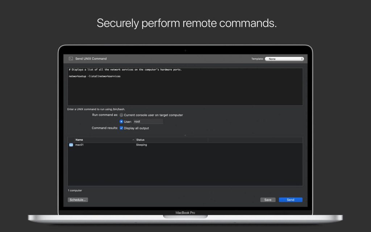Place cursor on the networksetup command line
Screen dimensions: 371x232
click(94, 76)
